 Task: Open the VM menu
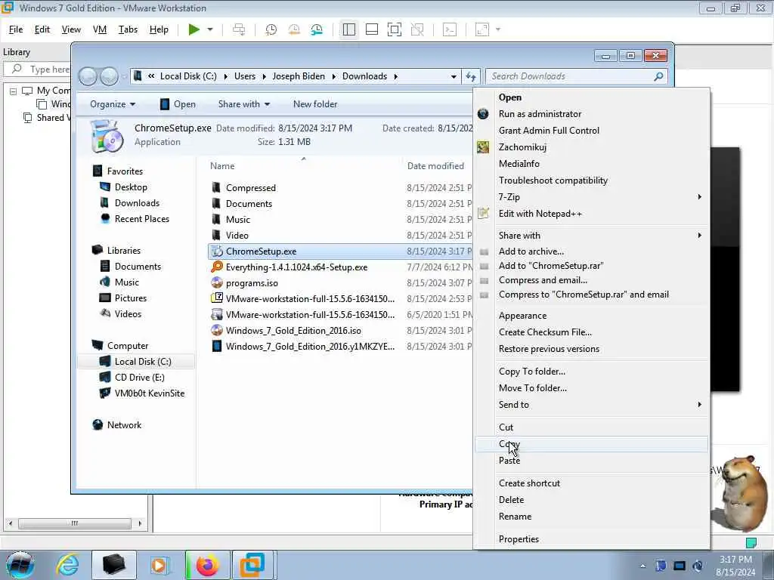[x=100, y=29]
